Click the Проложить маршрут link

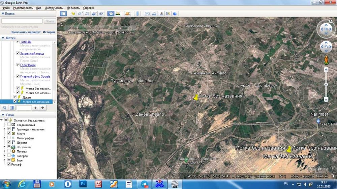[25, 32]
